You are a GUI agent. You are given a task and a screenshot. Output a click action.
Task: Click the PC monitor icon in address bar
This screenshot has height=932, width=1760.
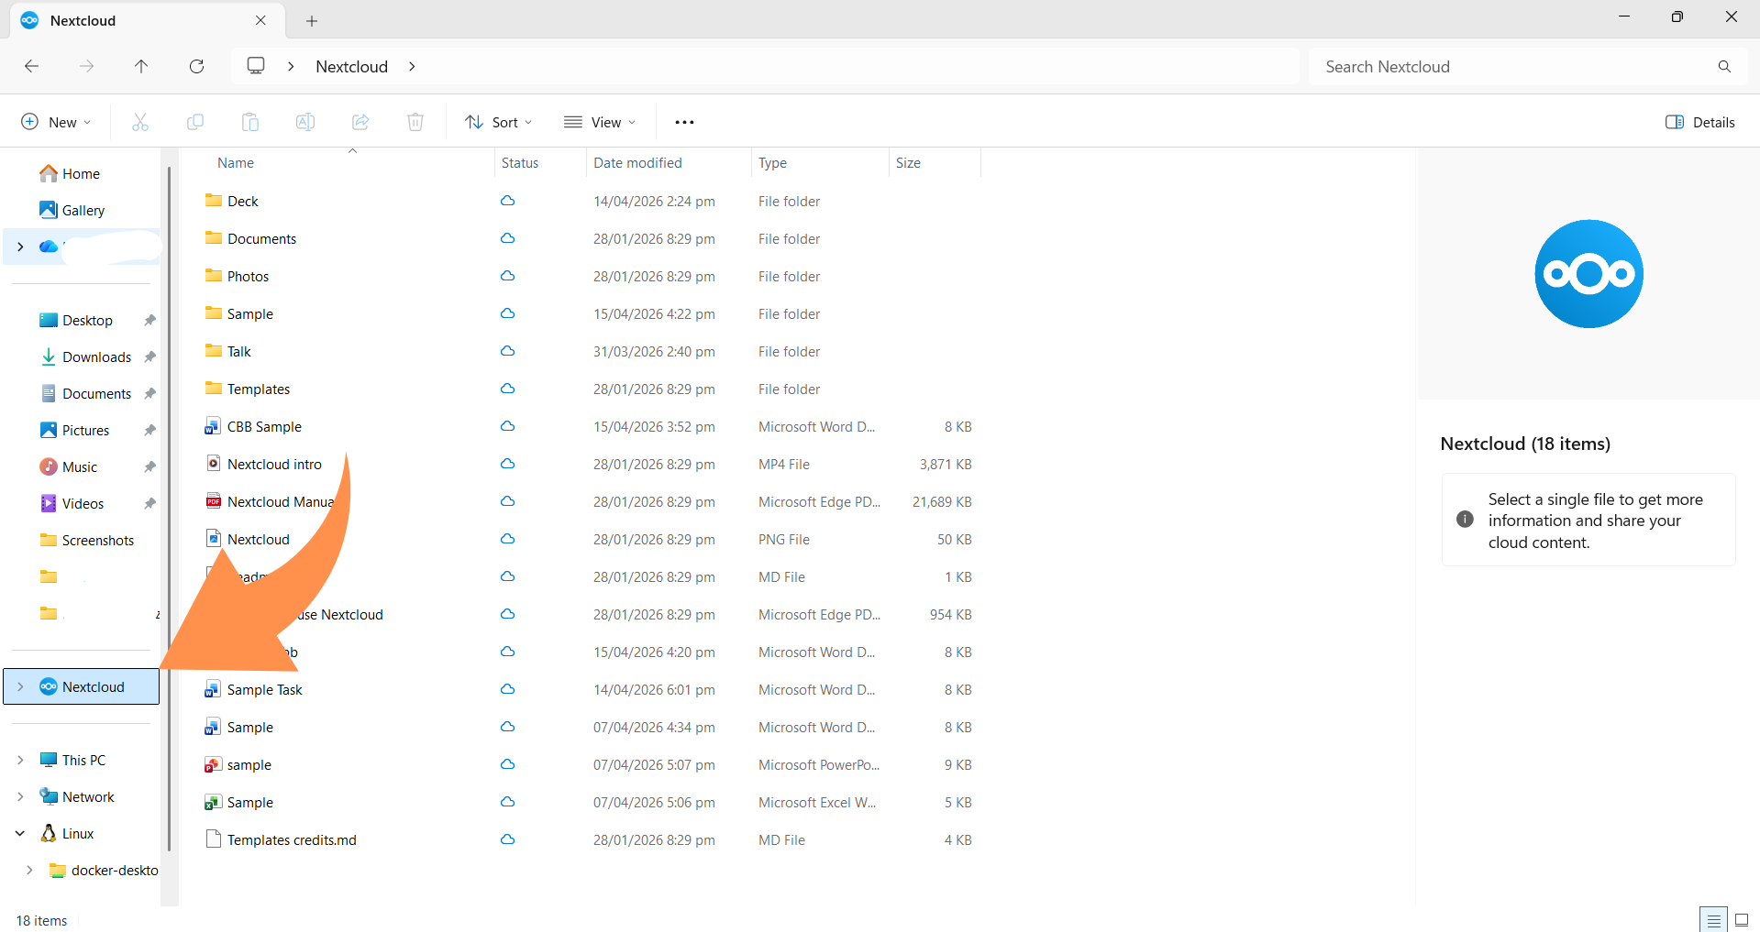tap(256, 66)
